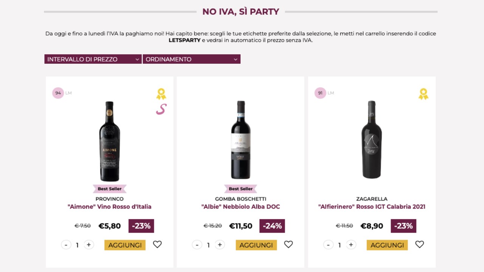Image resolution: width=484 pixels, height=272 pixels.
Task: Increase quantity of Aimone with the plus button
Action: [x=89, y=244]
